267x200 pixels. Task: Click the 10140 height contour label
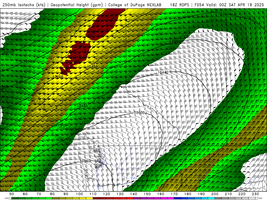(29, 62)
